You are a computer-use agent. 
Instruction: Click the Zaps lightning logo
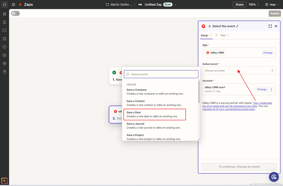[20, 5]
